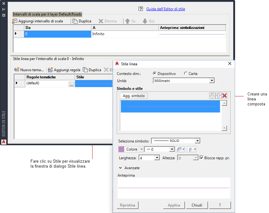Click the Anteprima simbolizzazioni preview line

click(x=192, y=34)
